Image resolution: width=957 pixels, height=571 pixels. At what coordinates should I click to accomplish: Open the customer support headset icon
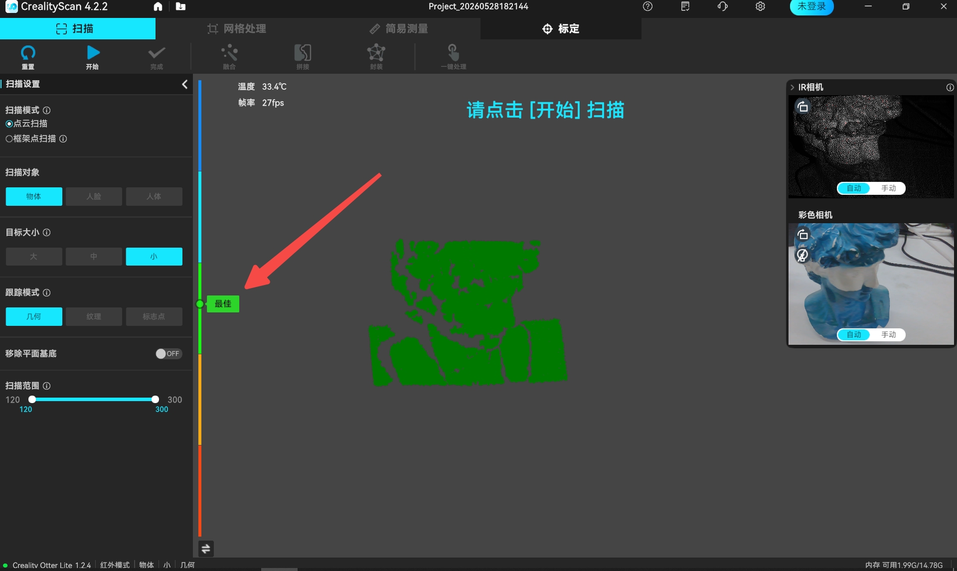click(x=723, y=6)
